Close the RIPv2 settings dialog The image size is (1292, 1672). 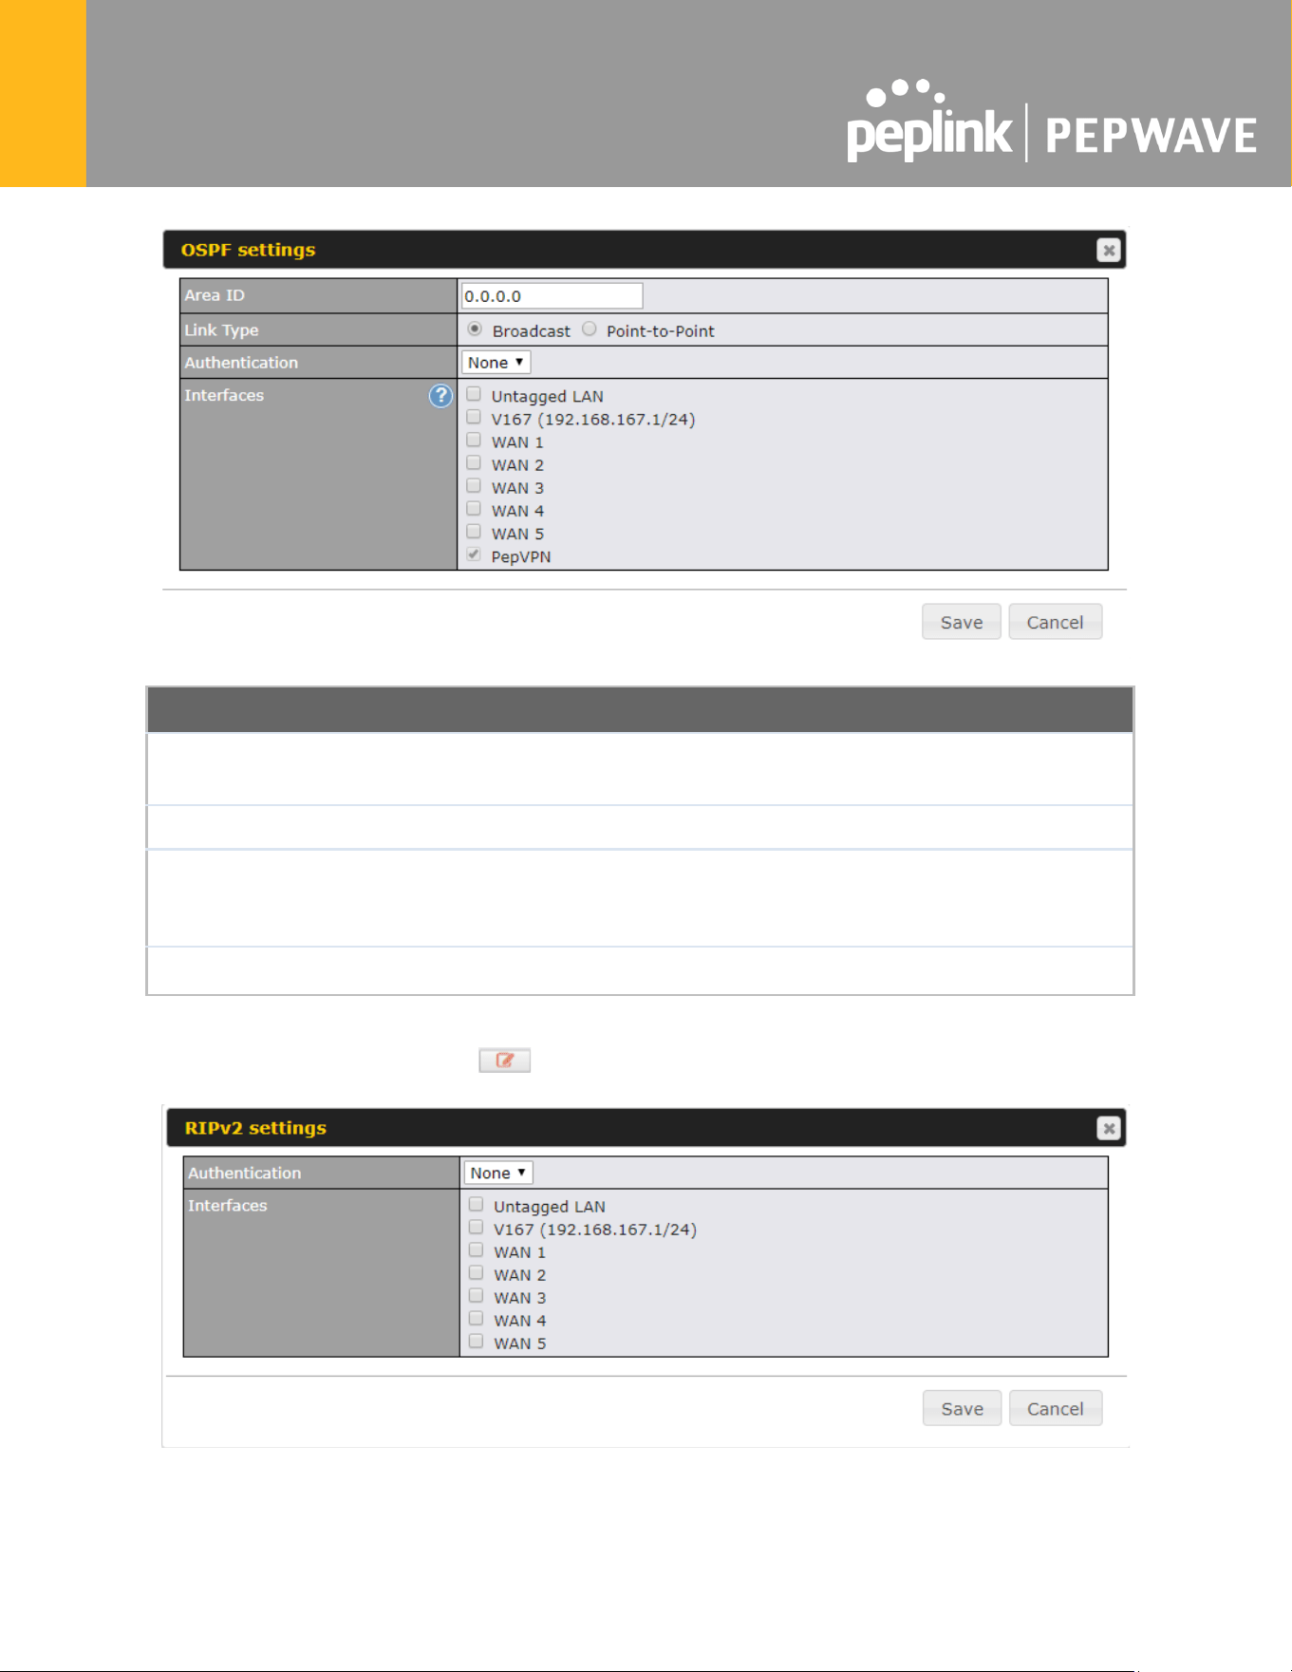coord(1108,1128)
